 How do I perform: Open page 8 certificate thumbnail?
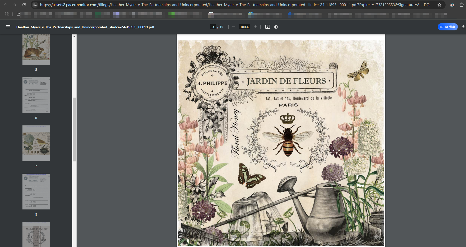pyautogui.click(x=36, y=192)
